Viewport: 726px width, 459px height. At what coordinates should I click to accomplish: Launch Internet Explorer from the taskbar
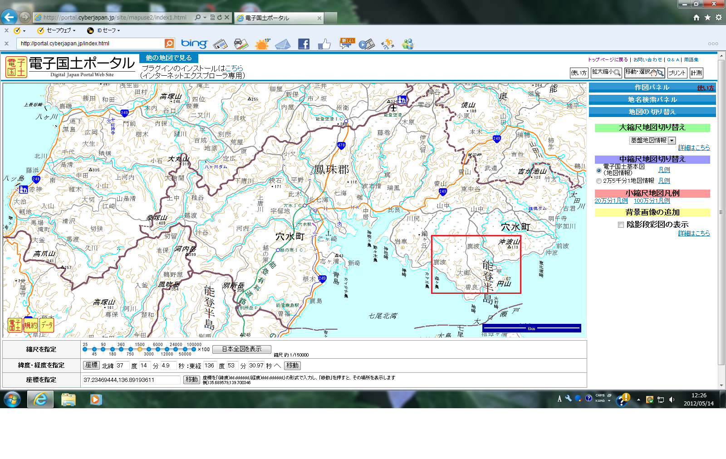coord(40,399)
